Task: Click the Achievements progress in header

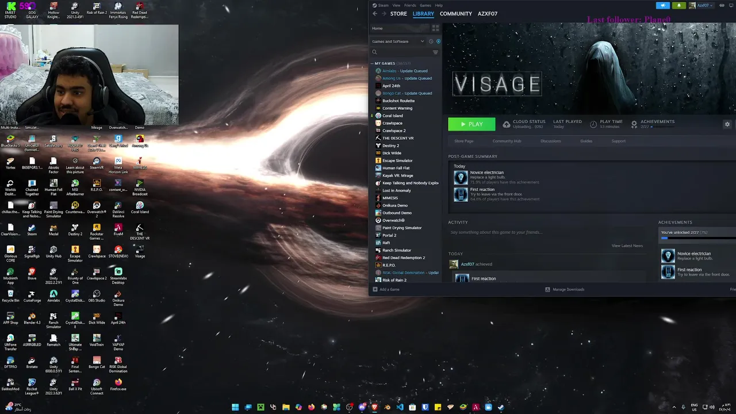Action: tap(653, 124)
